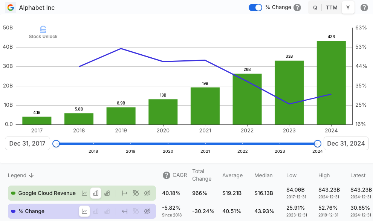Image resolution: width=373 pixels, height=221 pixels.
Task: Click the 40.18% CAGR value
Action: click(171, 193)
